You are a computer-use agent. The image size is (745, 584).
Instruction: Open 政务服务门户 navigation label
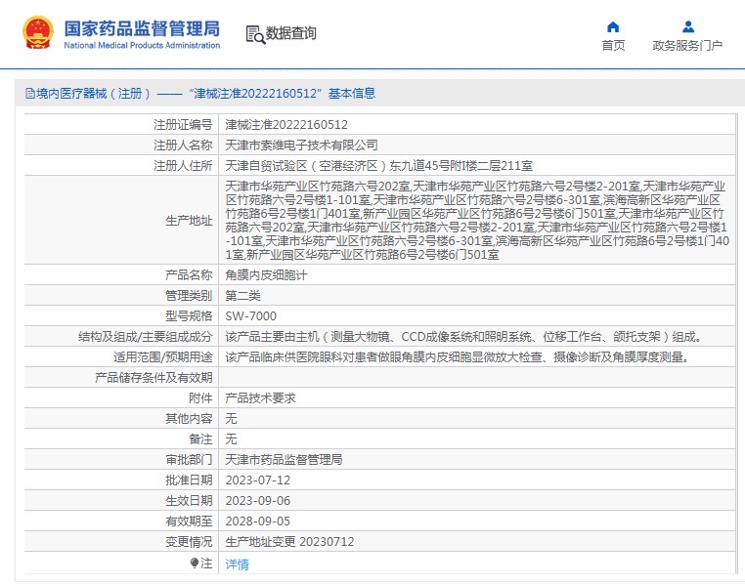click(x=687, y=45)
